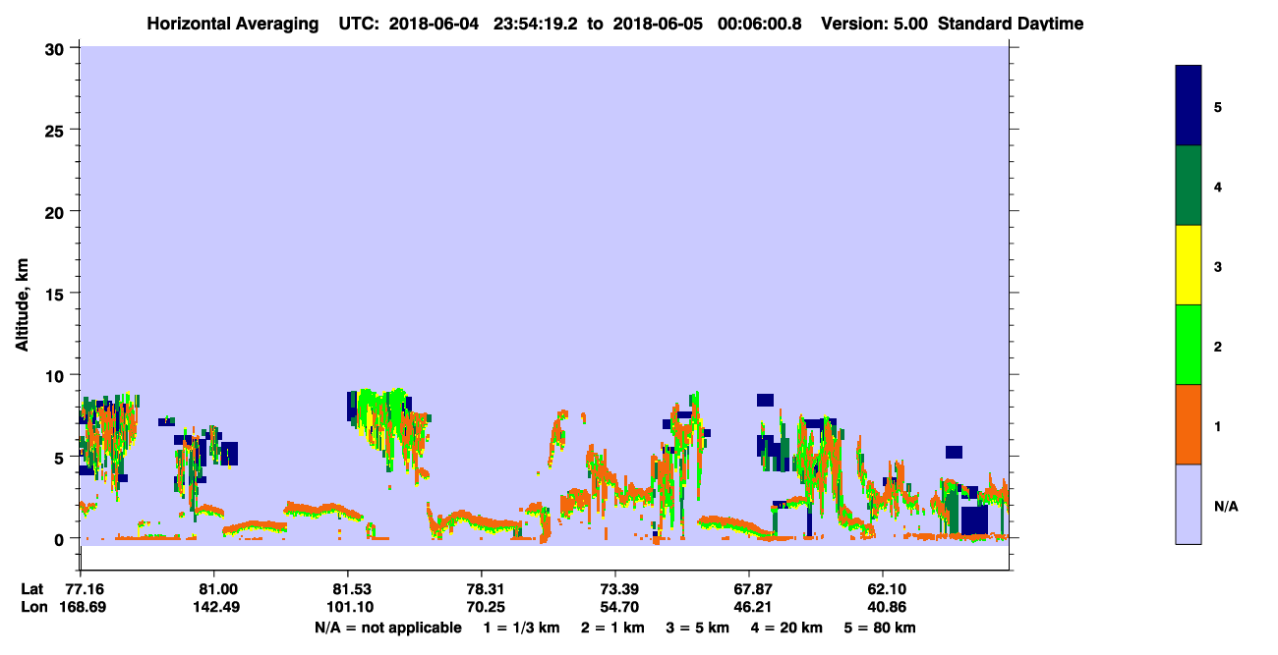Image resolution: width=1278 pixels, height=655 pixels.
Task: Click the 'Version: 5.00' text
Action: tap(875, 24)
